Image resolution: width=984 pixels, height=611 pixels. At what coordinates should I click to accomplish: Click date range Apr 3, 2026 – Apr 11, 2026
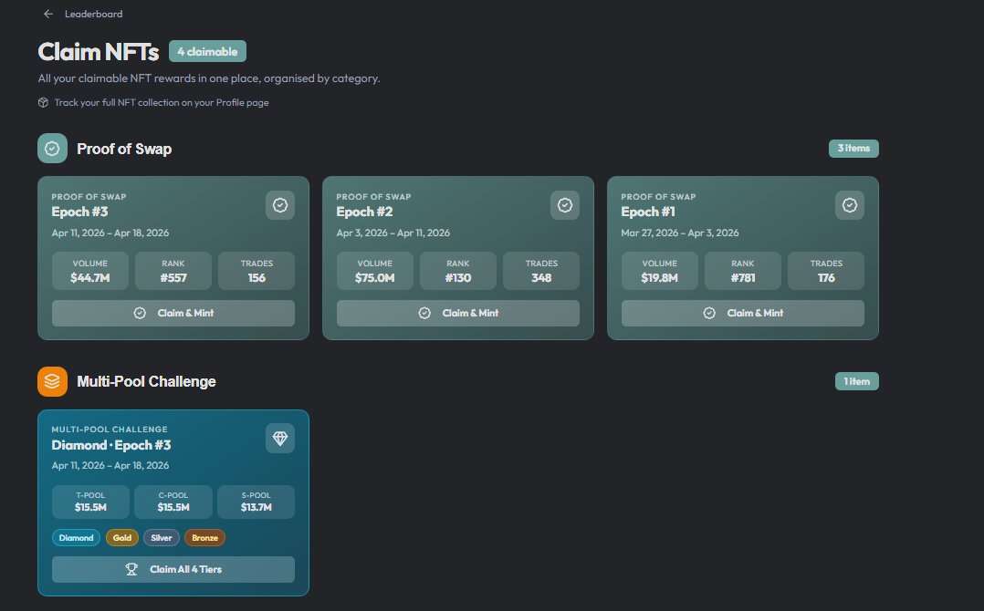(393, 233)
